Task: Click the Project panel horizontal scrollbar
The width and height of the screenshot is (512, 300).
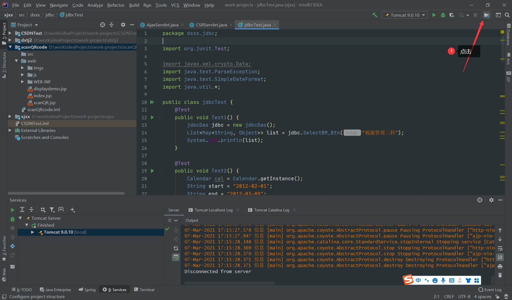Action: 66,193
